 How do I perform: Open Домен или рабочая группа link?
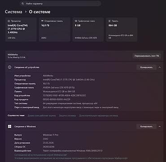tap(42, 115)
